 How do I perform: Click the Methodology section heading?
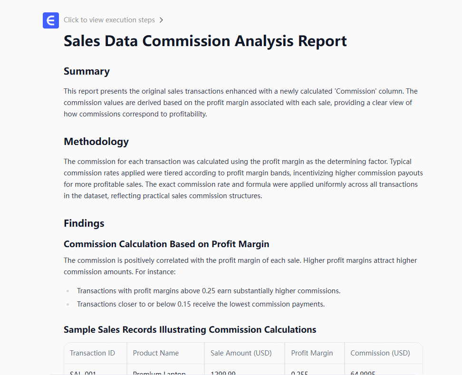[x=96, y=142]
